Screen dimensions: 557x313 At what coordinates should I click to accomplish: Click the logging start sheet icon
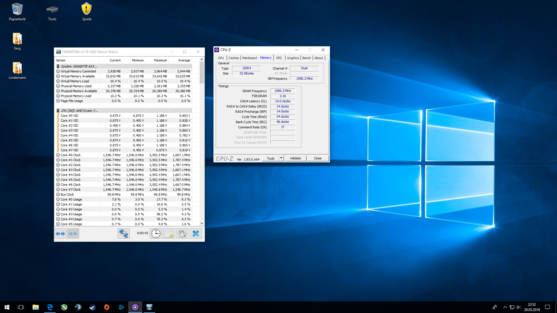[169, 234]
